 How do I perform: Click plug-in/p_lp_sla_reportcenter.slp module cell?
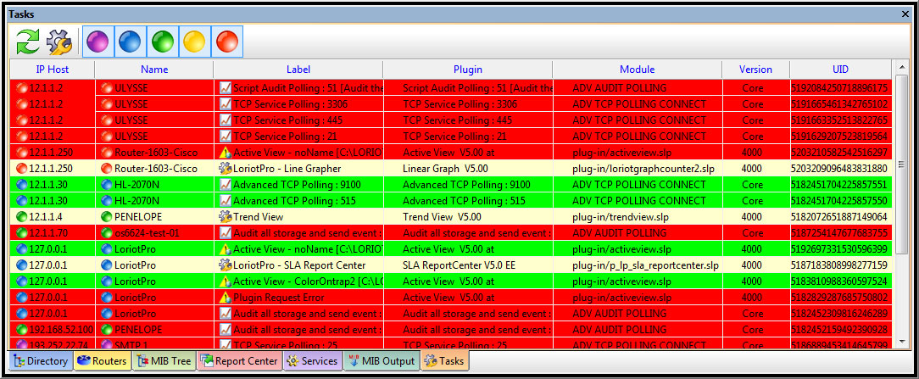(637, 265)
